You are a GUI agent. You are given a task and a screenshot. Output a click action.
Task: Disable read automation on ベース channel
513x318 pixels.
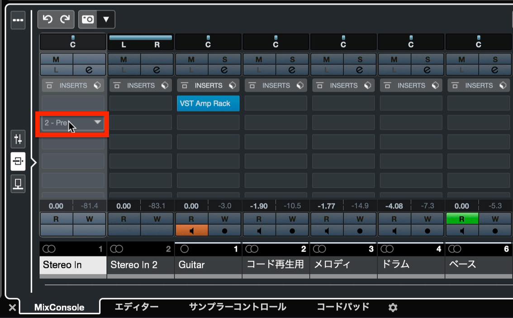click(462, 219)
